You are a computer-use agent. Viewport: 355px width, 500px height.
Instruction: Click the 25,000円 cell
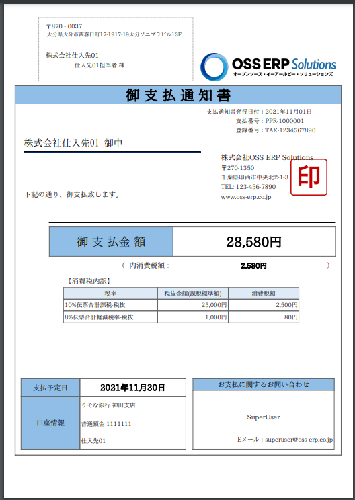[x=193, y=305]
